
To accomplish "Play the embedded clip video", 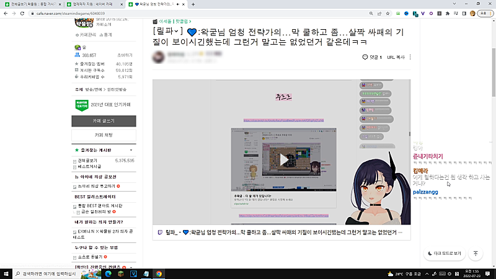I will tap(283, 160).
